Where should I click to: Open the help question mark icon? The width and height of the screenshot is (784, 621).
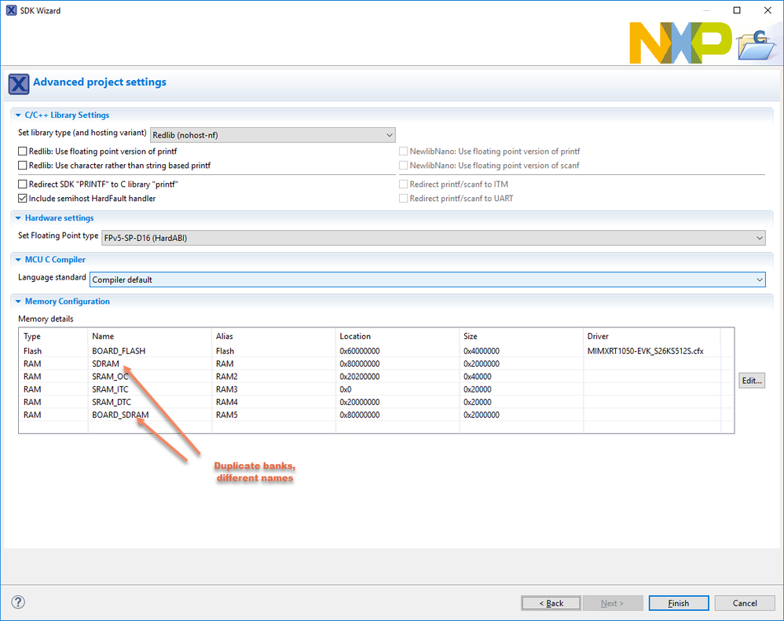18,602
